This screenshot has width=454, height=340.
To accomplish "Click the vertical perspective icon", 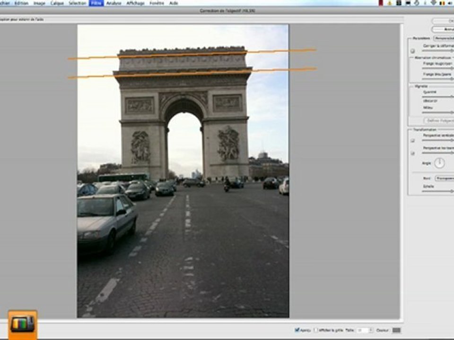I will [413, 141].
